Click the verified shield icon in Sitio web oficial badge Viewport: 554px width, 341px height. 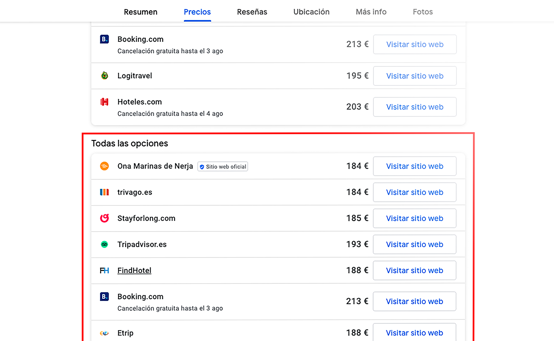(x=202, y=167)
